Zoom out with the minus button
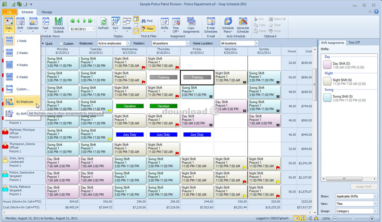Screen dimensions: 382x222 (335, 219)
